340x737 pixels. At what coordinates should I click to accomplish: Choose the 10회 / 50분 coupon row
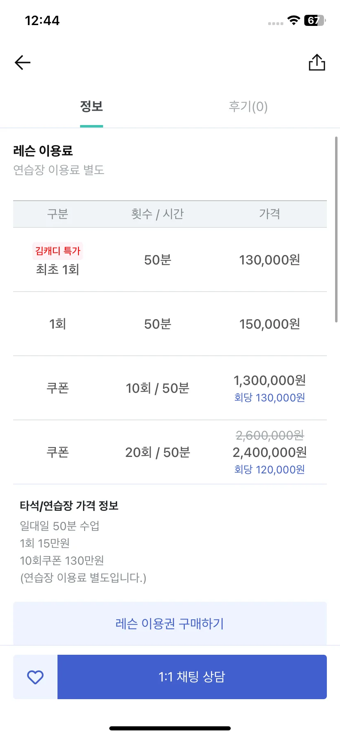click(170, 388)
